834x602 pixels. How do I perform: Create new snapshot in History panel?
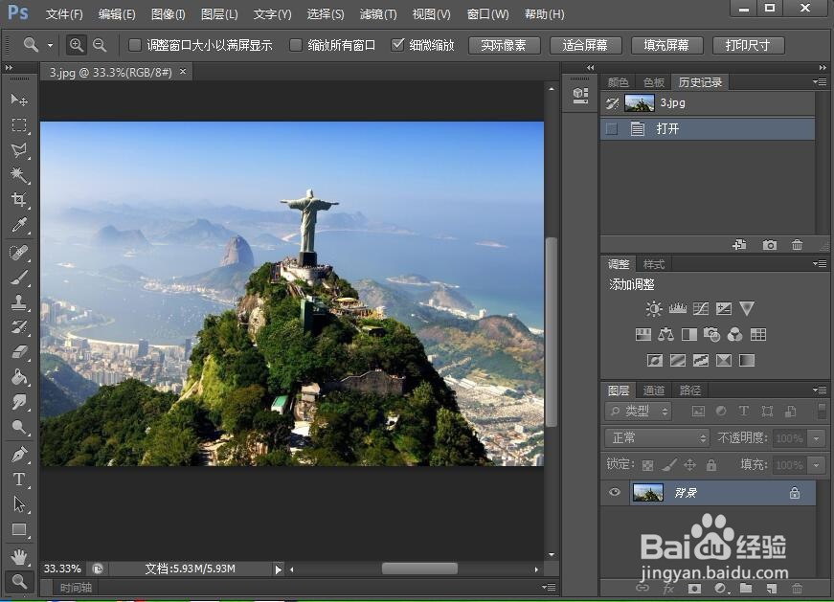click(x=769, y=245)
